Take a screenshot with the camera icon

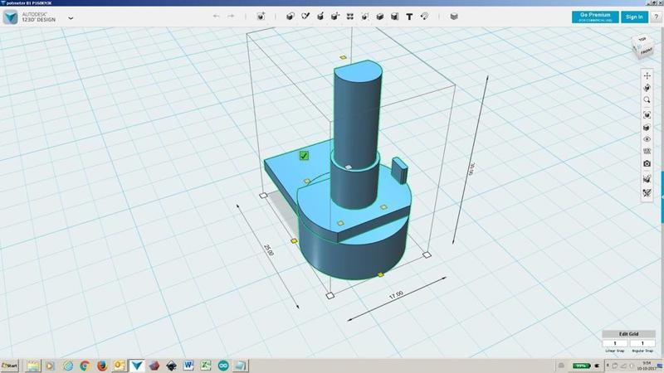(647, 163)
